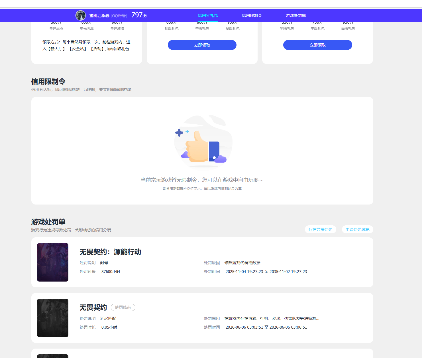
Task: Click the 2026-06-06 03:03:51 time range
Action: [x=266, y=327]
